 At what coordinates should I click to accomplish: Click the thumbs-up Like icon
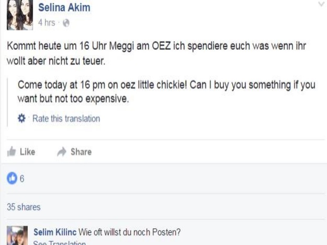(11, 151)
